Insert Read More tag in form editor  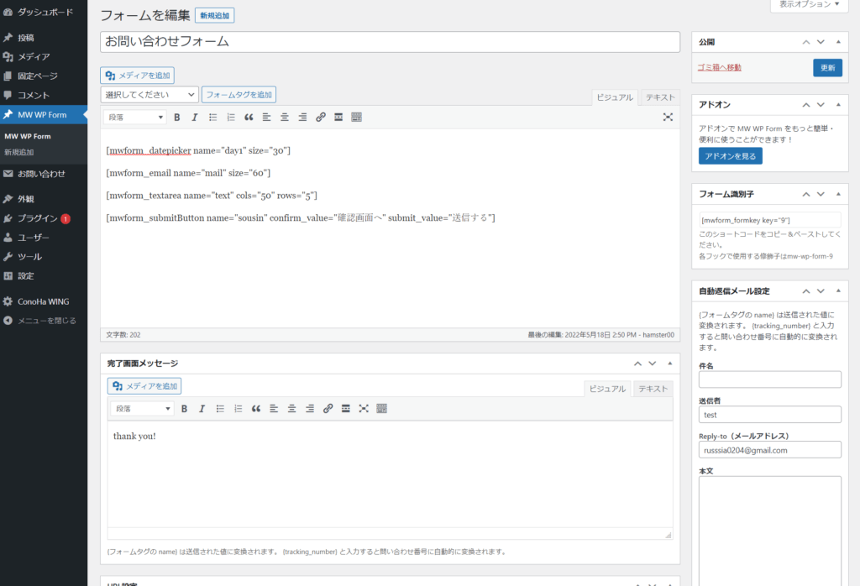pyautogui.click(x=338, y=118)
